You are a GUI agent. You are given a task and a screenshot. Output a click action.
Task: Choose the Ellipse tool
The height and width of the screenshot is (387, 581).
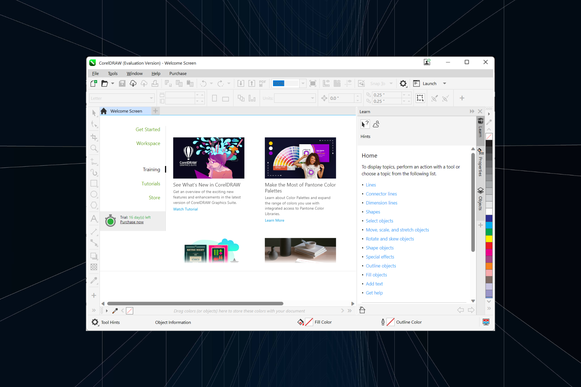[94, 194]
